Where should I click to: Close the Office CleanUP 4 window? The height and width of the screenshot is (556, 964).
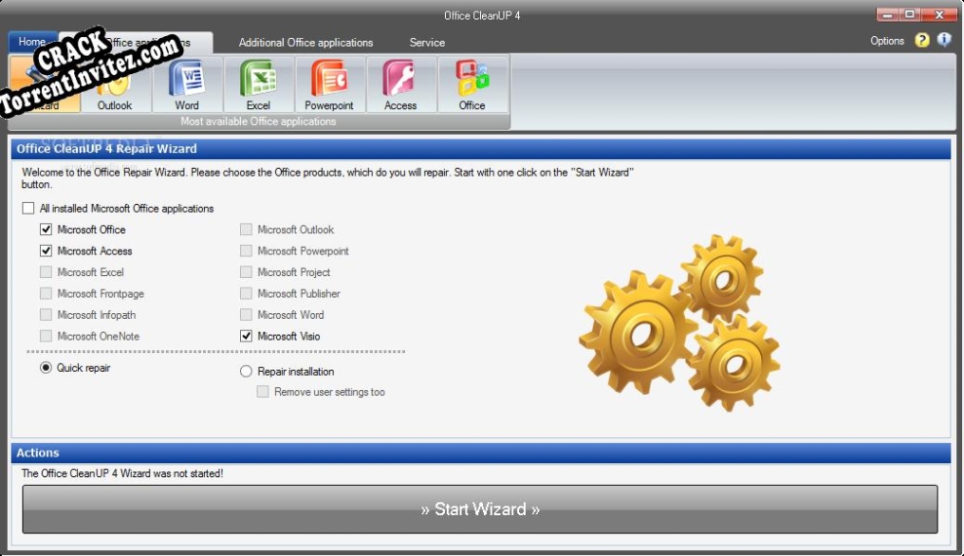pos(940,15)
